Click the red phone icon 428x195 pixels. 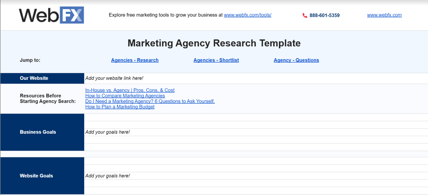[x=305, y=16]
